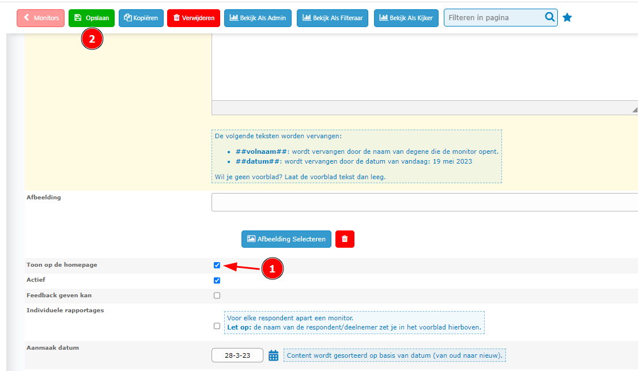Toggle the Toon op de homepage checkbox

(x=217, y=266)
